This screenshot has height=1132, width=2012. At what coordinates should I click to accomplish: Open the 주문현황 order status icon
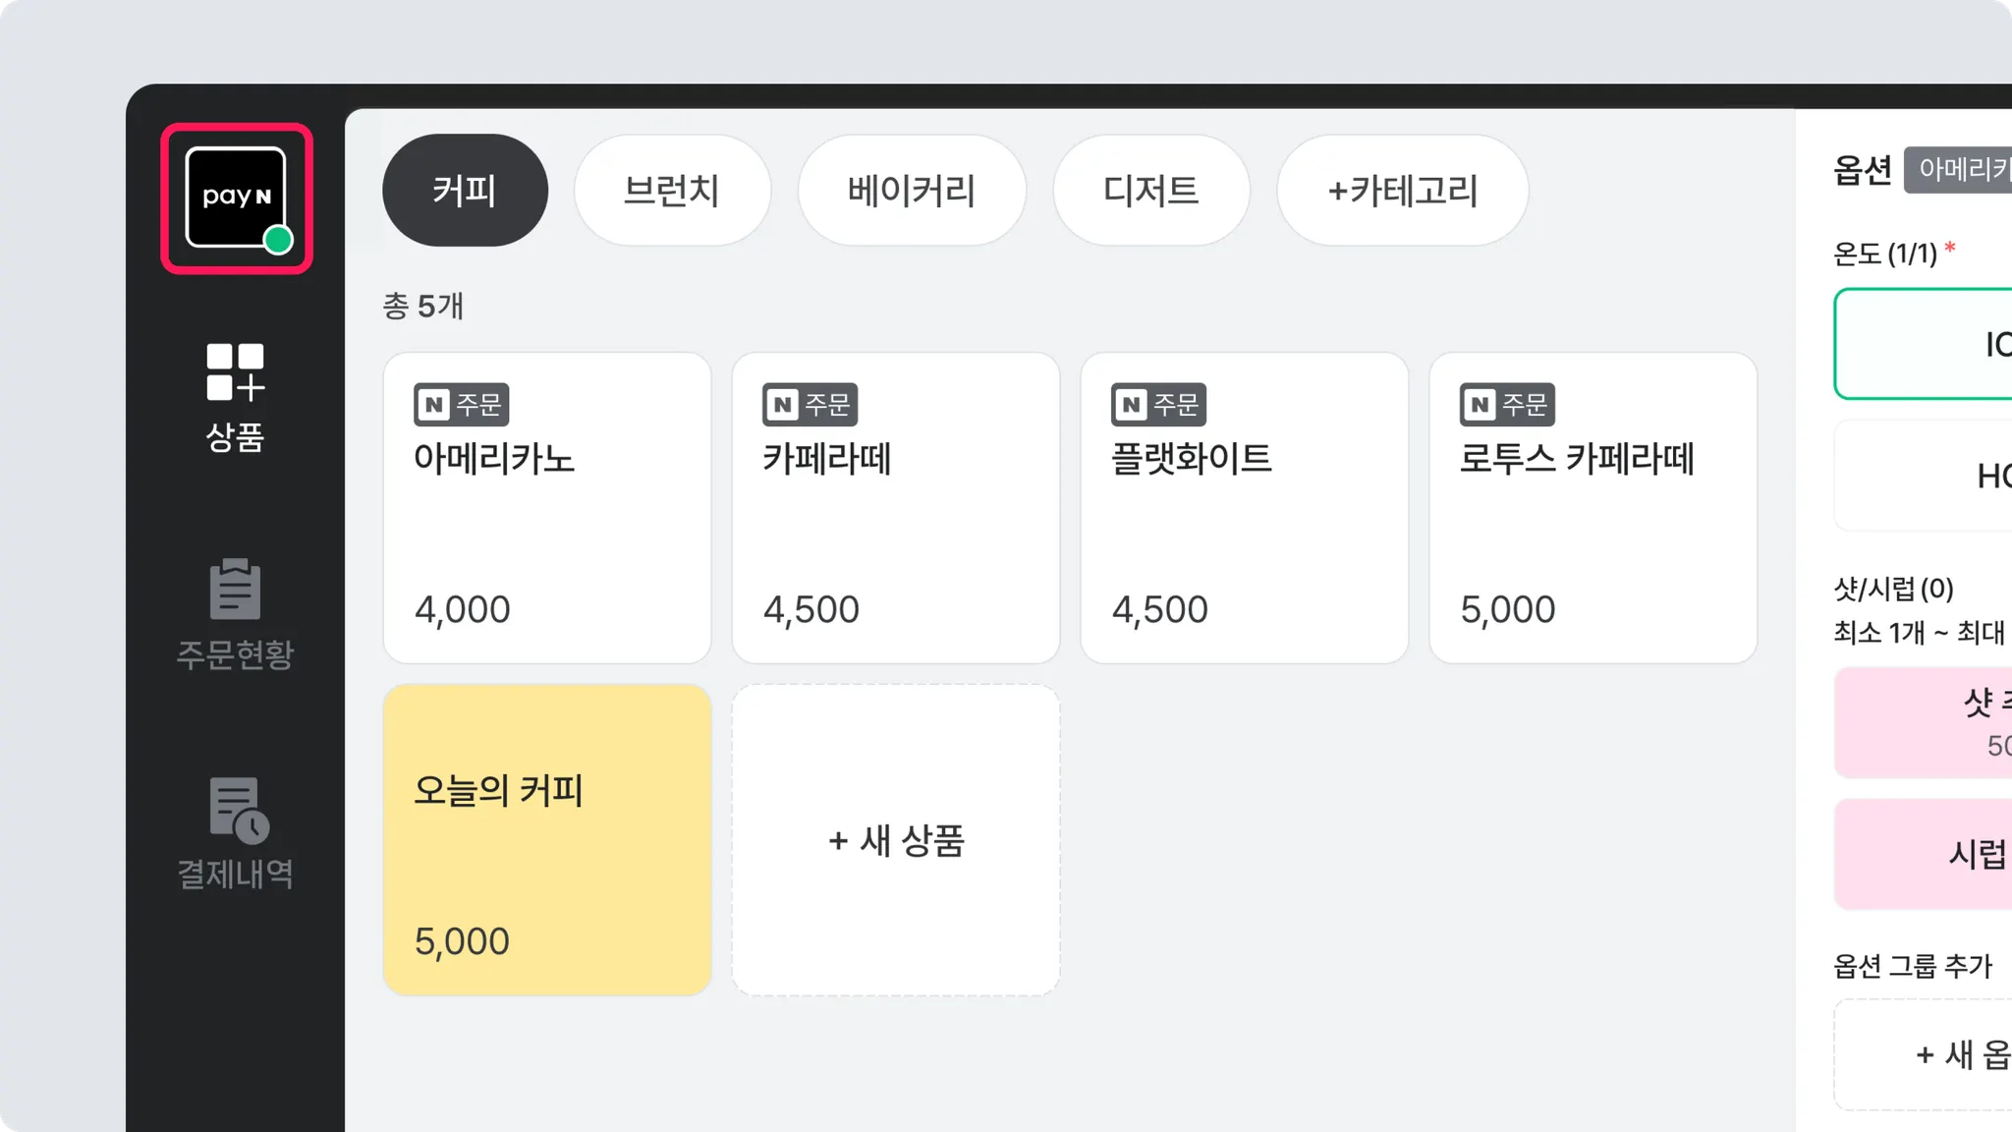[x=236, y=614]
